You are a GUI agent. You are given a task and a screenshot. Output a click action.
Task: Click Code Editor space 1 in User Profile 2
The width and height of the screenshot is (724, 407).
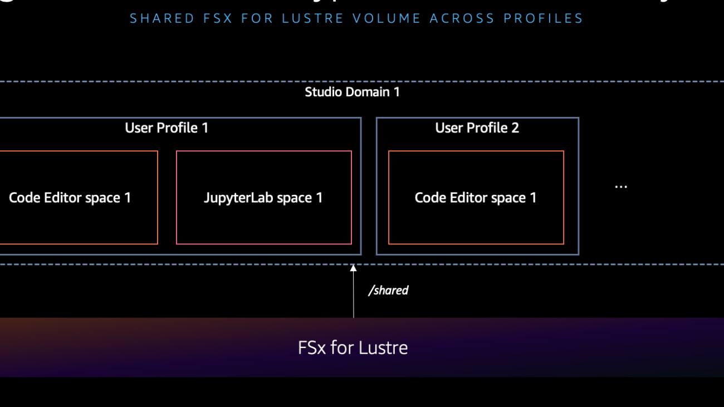pyautogui.click(x=476, y=198)
